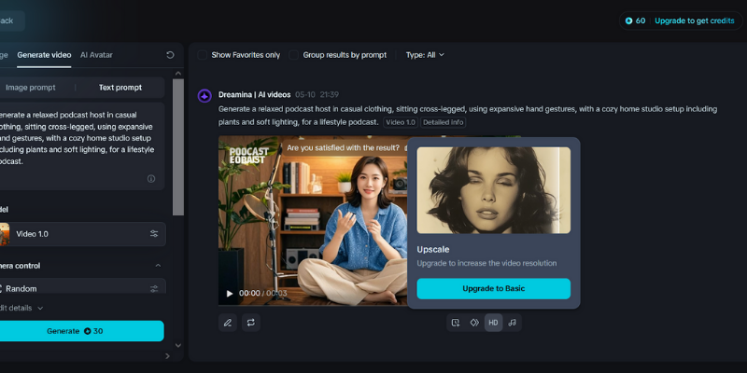Viewport: 747px width, 373px height.
Task: Collapse the Camera control section
Action: point(158,266)
